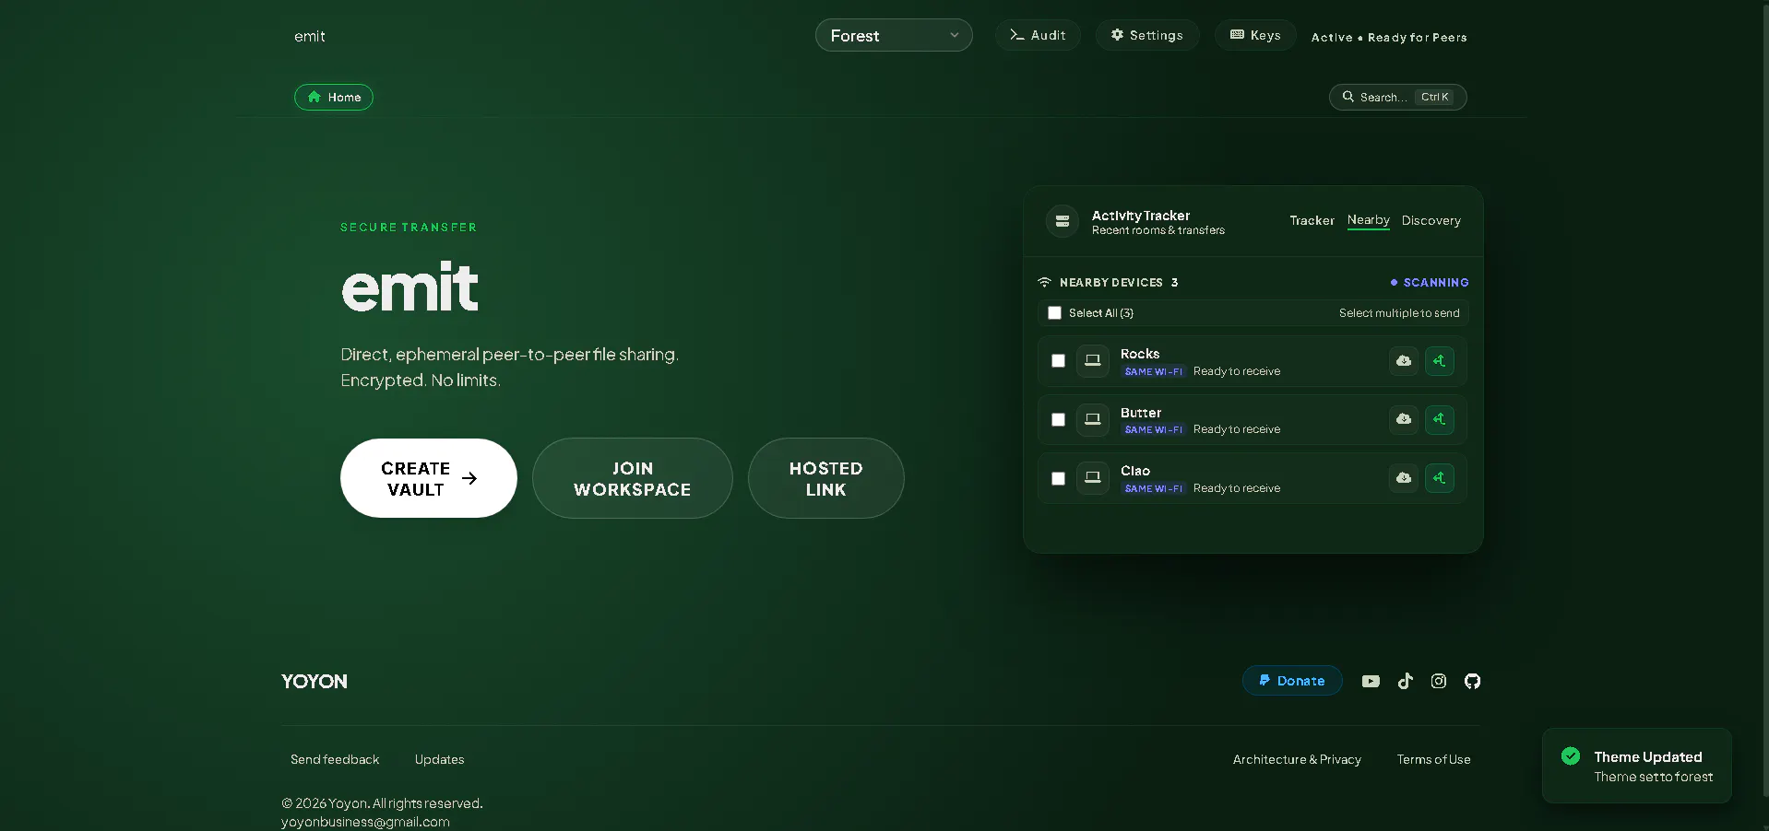Open Settings from the top bar
This screenshot has width=1769, height=831.
click(x=1146, y=35)
